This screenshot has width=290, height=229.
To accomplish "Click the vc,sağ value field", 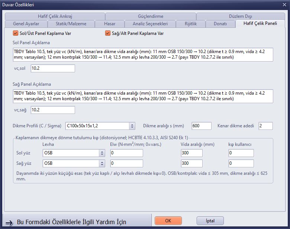I will [53, 110].
